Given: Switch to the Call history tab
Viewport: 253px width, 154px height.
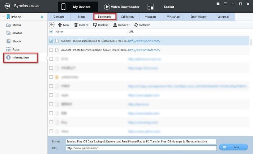Looking at the screenshot, I should tap(128, 17).
